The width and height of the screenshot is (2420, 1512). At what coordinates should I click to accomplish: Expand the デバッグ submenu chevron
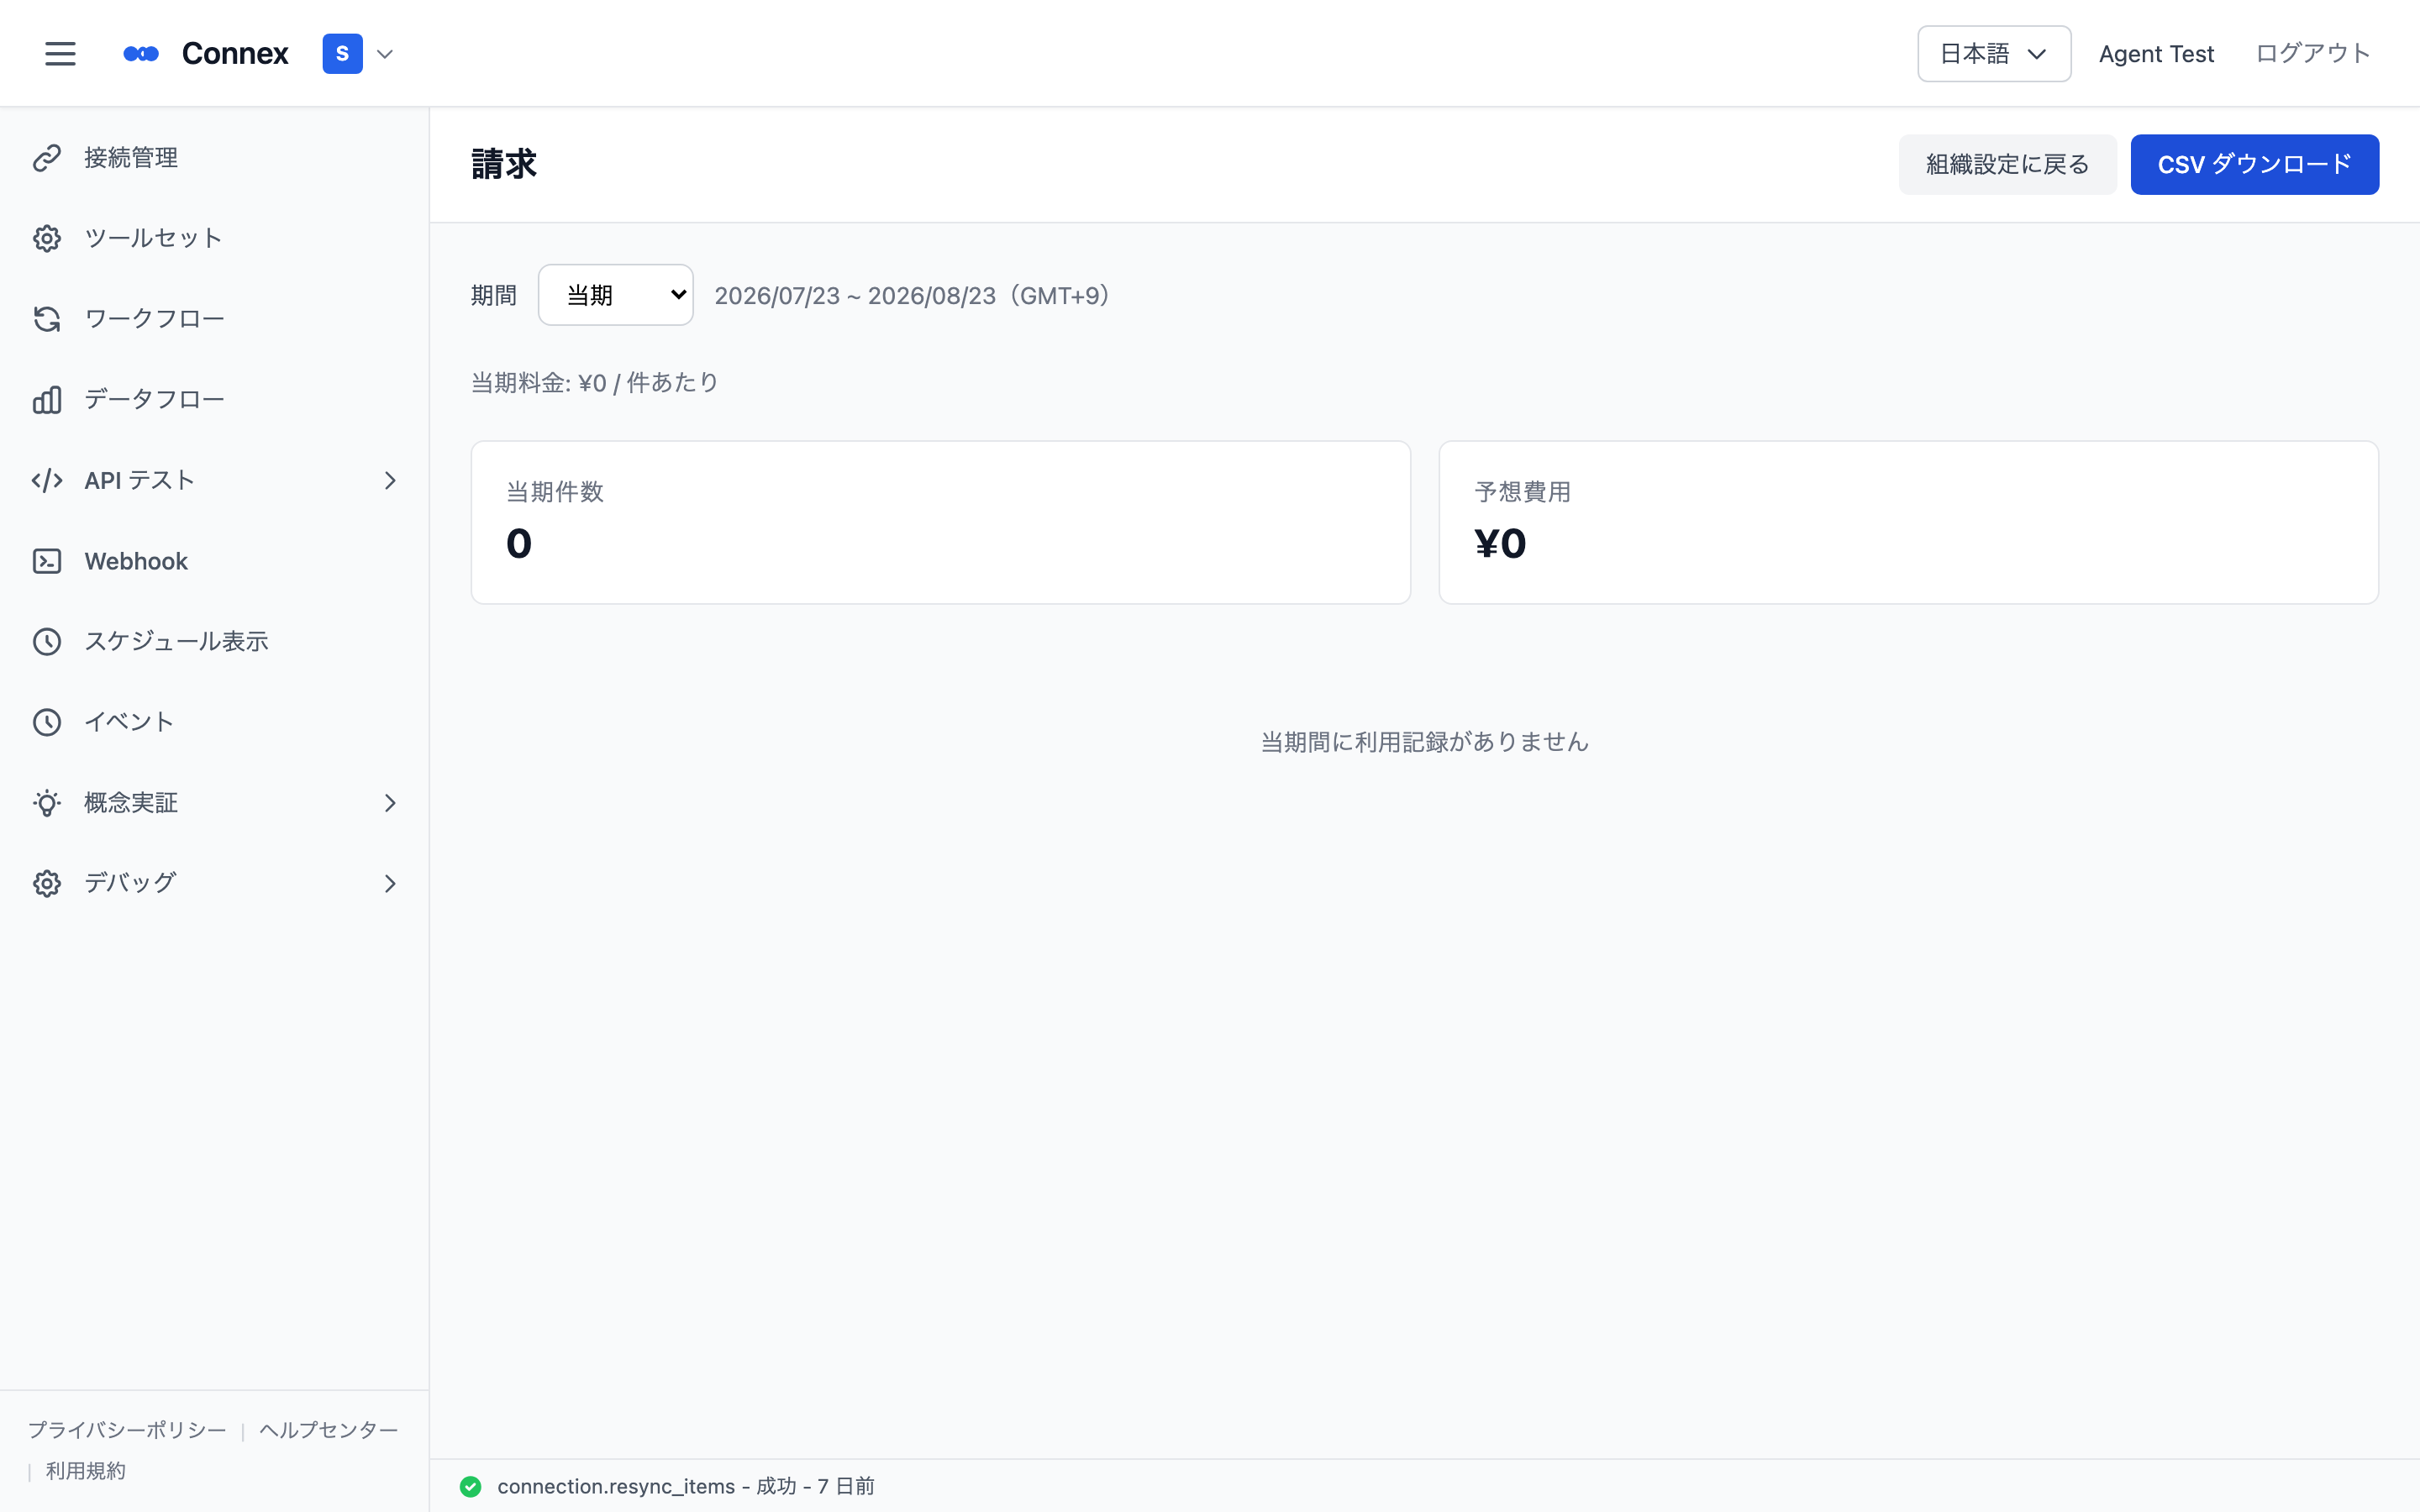(x=390, y=884)
